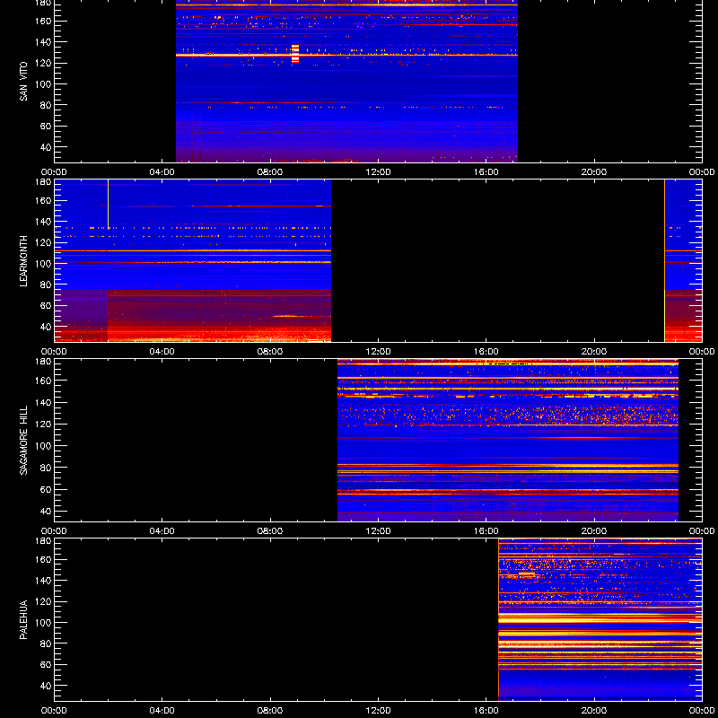This screenshot has height=718, width=718.
Task: Click the 04:00 label on Learmonth time axis
Action: click(x=162, y=352)
